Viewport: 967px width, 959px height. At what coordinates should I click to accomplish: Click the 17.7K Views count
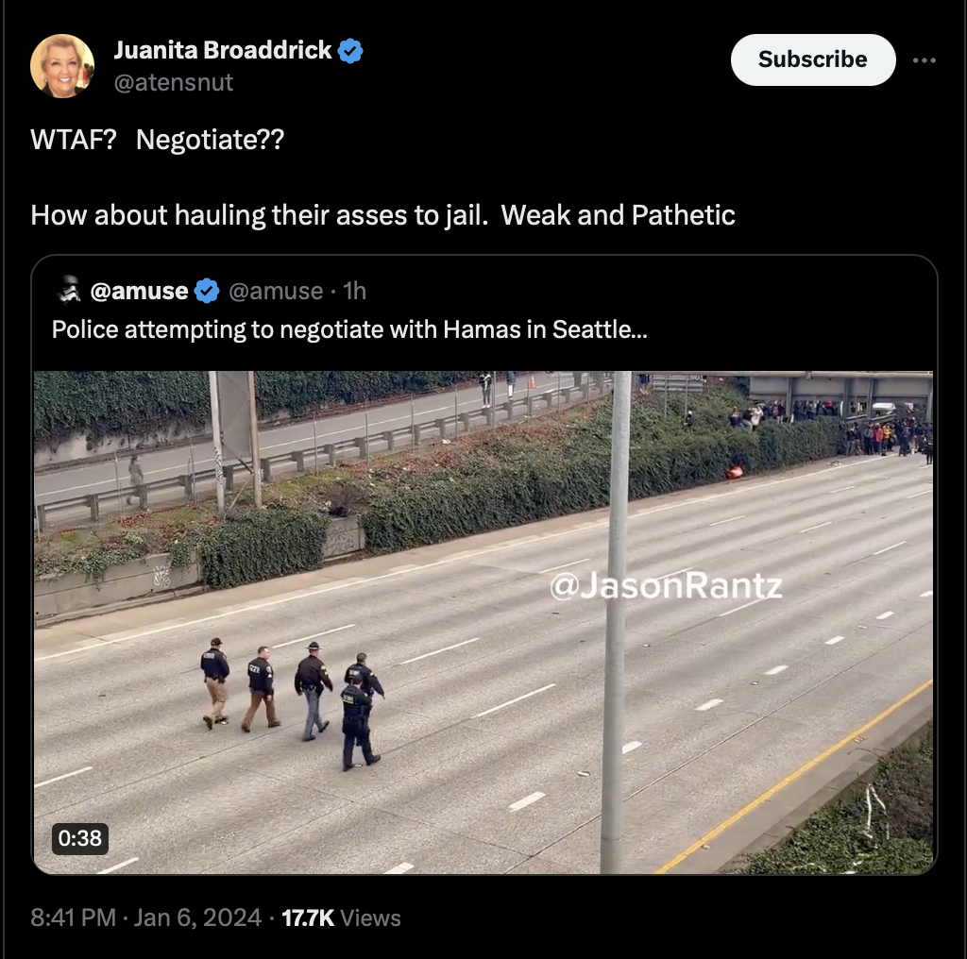point(341,917)
